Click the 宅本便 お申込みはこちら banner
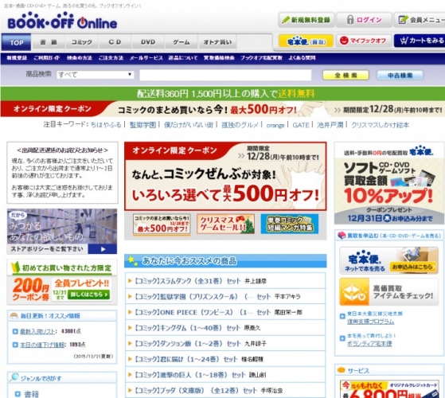 pos(388,261)
